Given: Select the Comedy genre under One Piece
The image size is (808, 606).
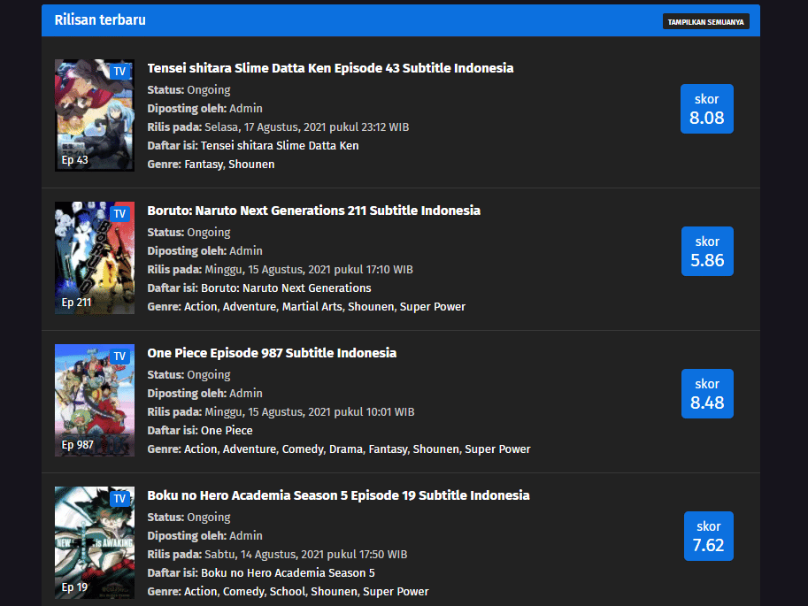Looking at the screenshot, I should [303, 449].
